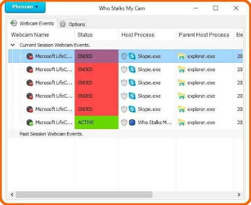Select the green webcam icon in ACTIVE row
The width and height of the screenshot is (251, 205).
(x=30, y=123)
